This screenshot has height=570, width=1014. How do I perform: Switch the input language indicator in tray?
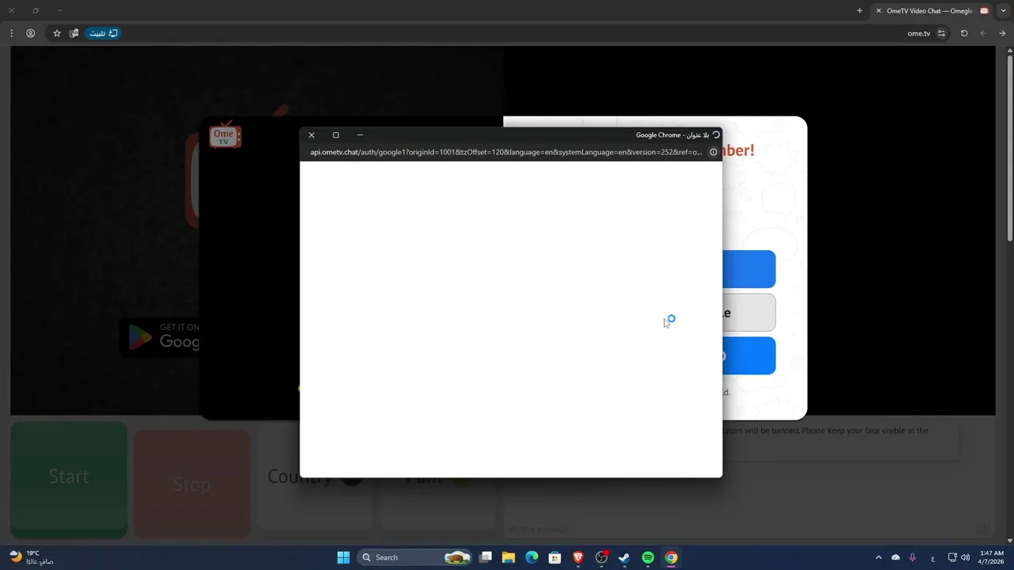(x=932, y=557)
